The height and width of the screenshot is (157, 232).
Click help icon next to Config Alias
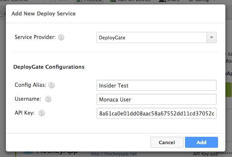(51, 85)
